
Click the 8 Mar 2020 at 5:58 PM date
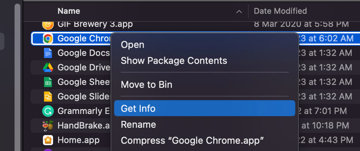(301, 24)
